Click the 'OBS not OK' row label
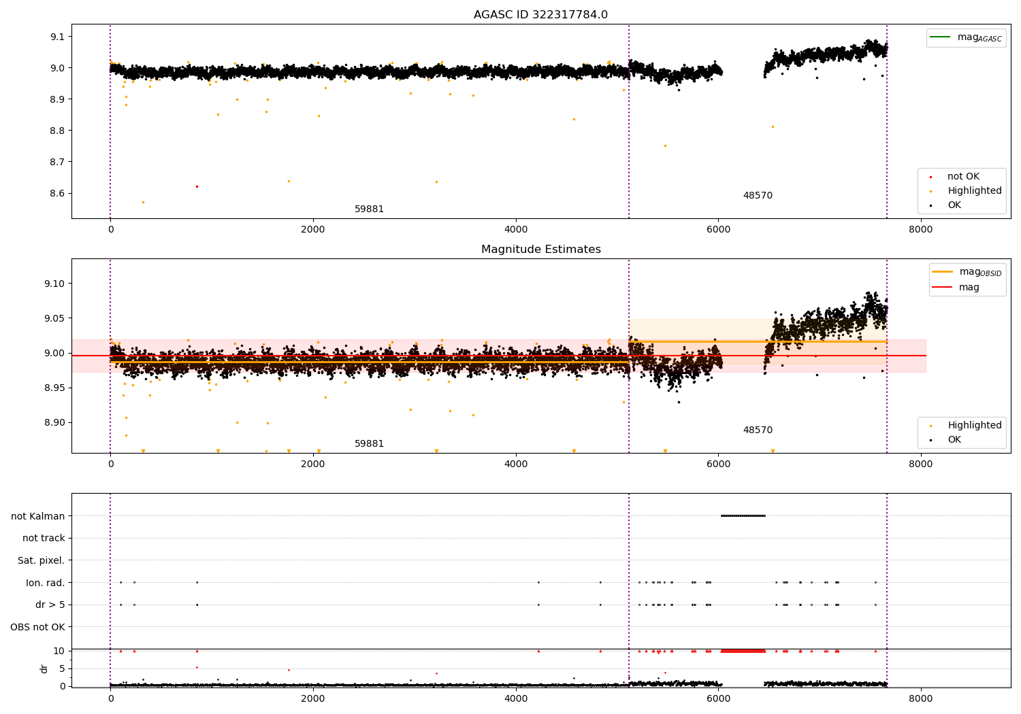The height and width of the screenshot is (714, 1021). pyautogui.click(x=37, y=627)
